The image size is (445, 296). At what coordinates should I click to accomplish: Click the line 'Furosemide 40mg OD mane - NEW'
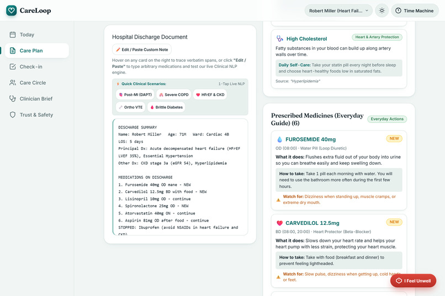tap(155, 185)
